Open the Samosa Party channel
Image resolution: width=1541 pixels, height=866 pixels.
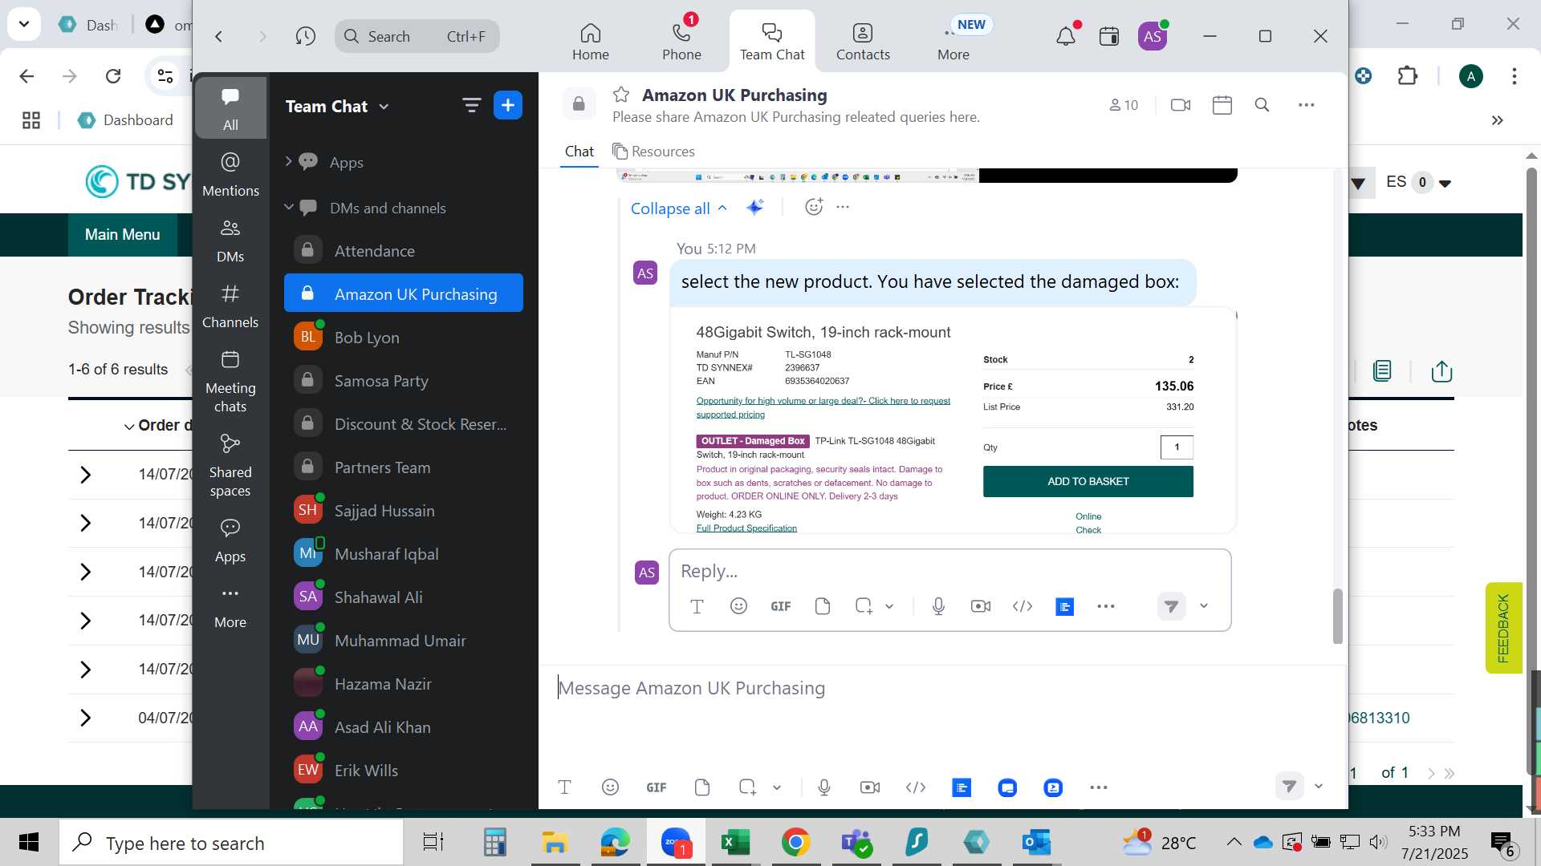403,381
